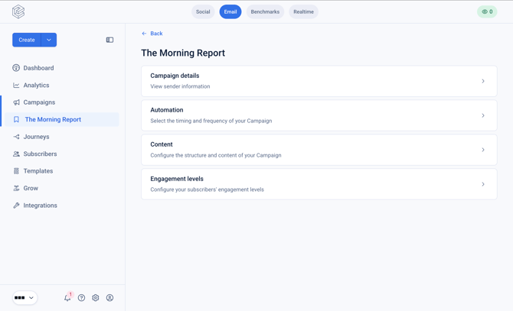513x311 pixels.
Task: Click the Create button
Action: [27, 40]
